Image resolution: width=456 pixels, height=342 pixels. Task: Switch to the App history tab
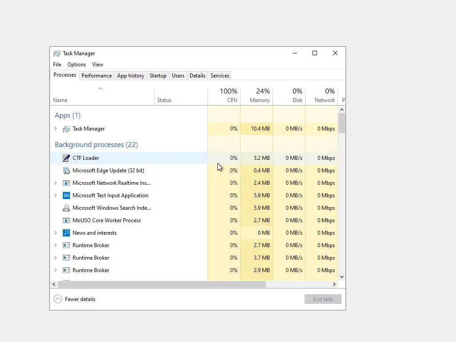[130, 76]
